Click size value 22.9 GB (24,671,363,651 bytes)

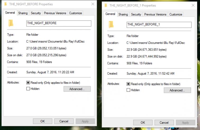[x=147, y=49]
